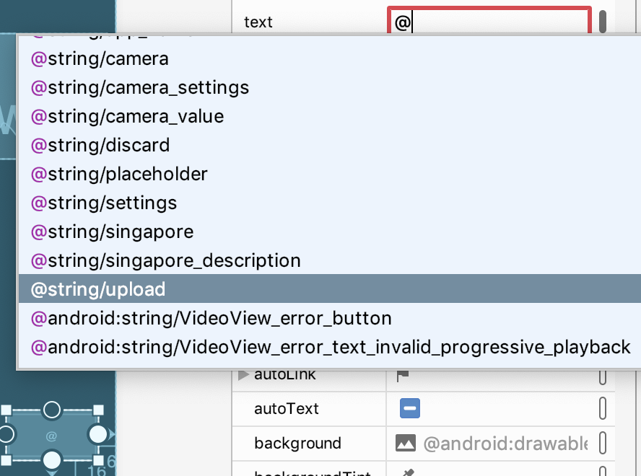Select @string/upload from the suggestions
The height and width of the screenshot is (476, 641).
pos(98,289)
